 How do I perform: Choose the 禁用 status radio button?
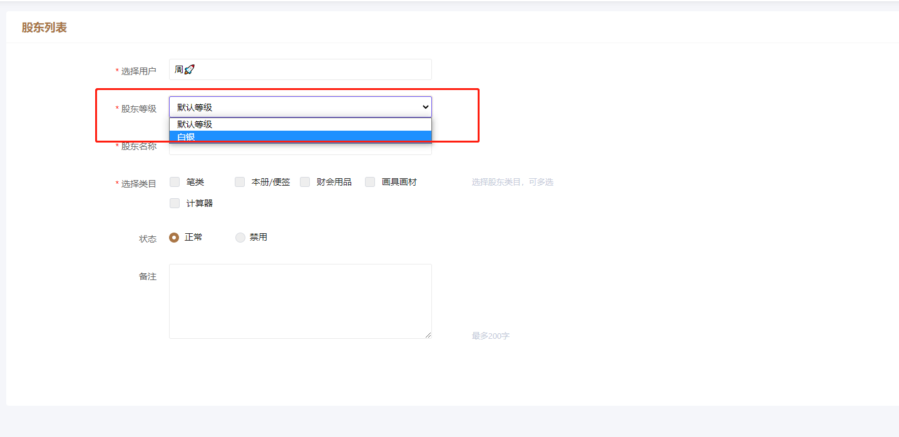[240, 238]
